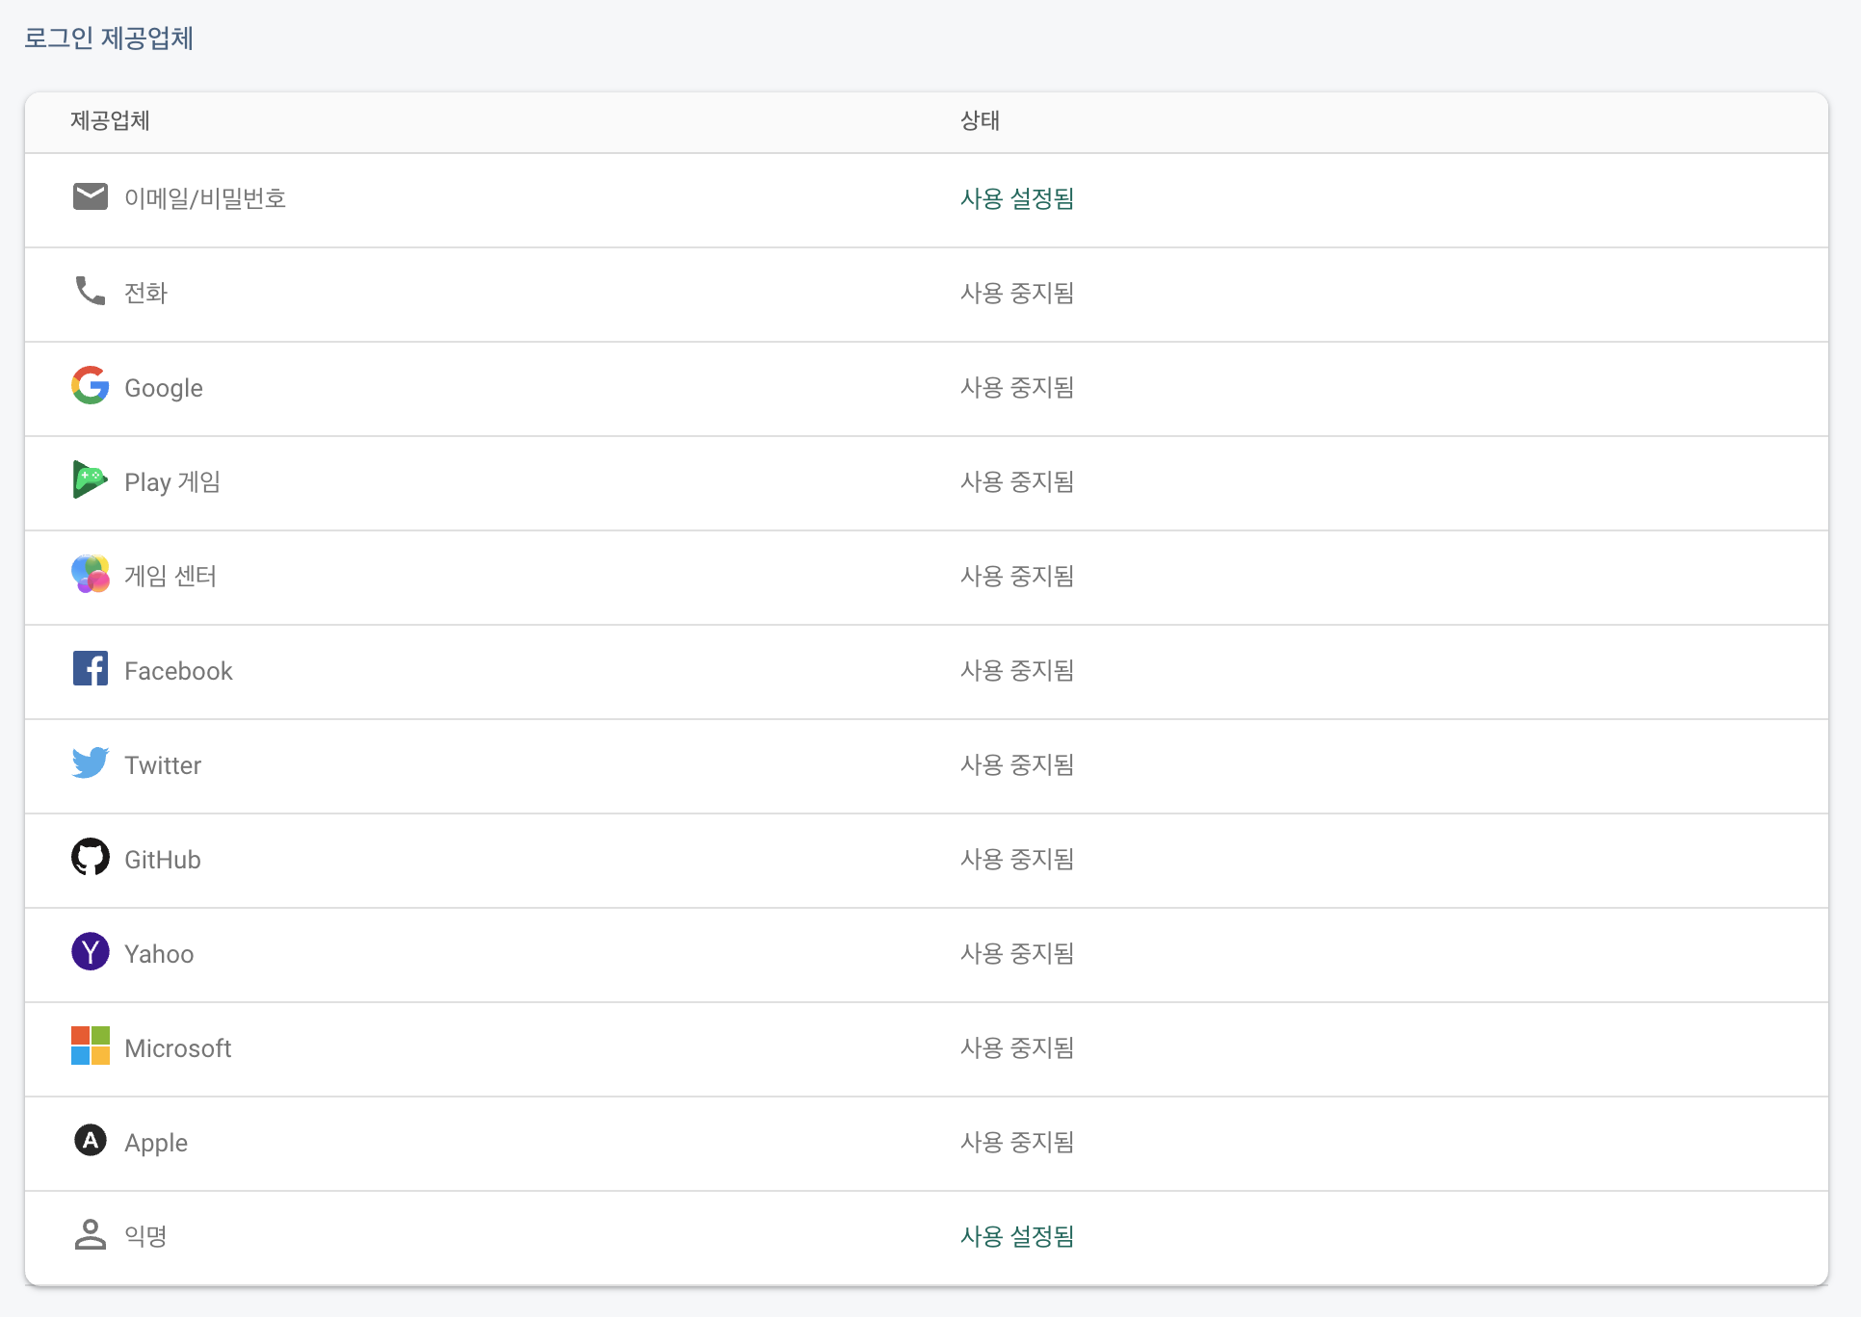The width and height of the screenshot is (1861, 1317).
Task: Click the Yahoo purple icon
Action: (x=91, y=951)
